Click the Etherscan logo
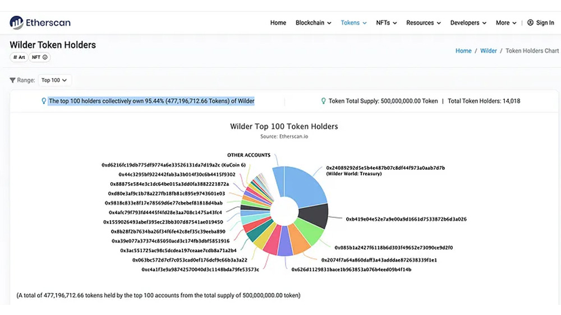This screenshot has height=315, width=561. coord(40,23)
